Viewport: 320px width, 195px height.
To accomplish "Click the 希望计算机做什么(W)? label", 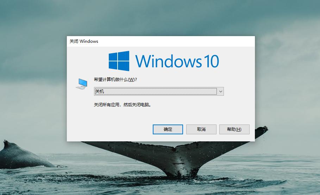I will (115, 80).
